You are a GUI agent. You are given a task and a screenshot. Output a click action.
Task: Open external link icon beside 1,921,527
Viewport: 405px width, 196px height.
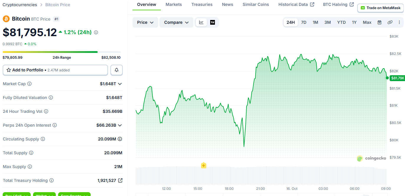(120, 180)
